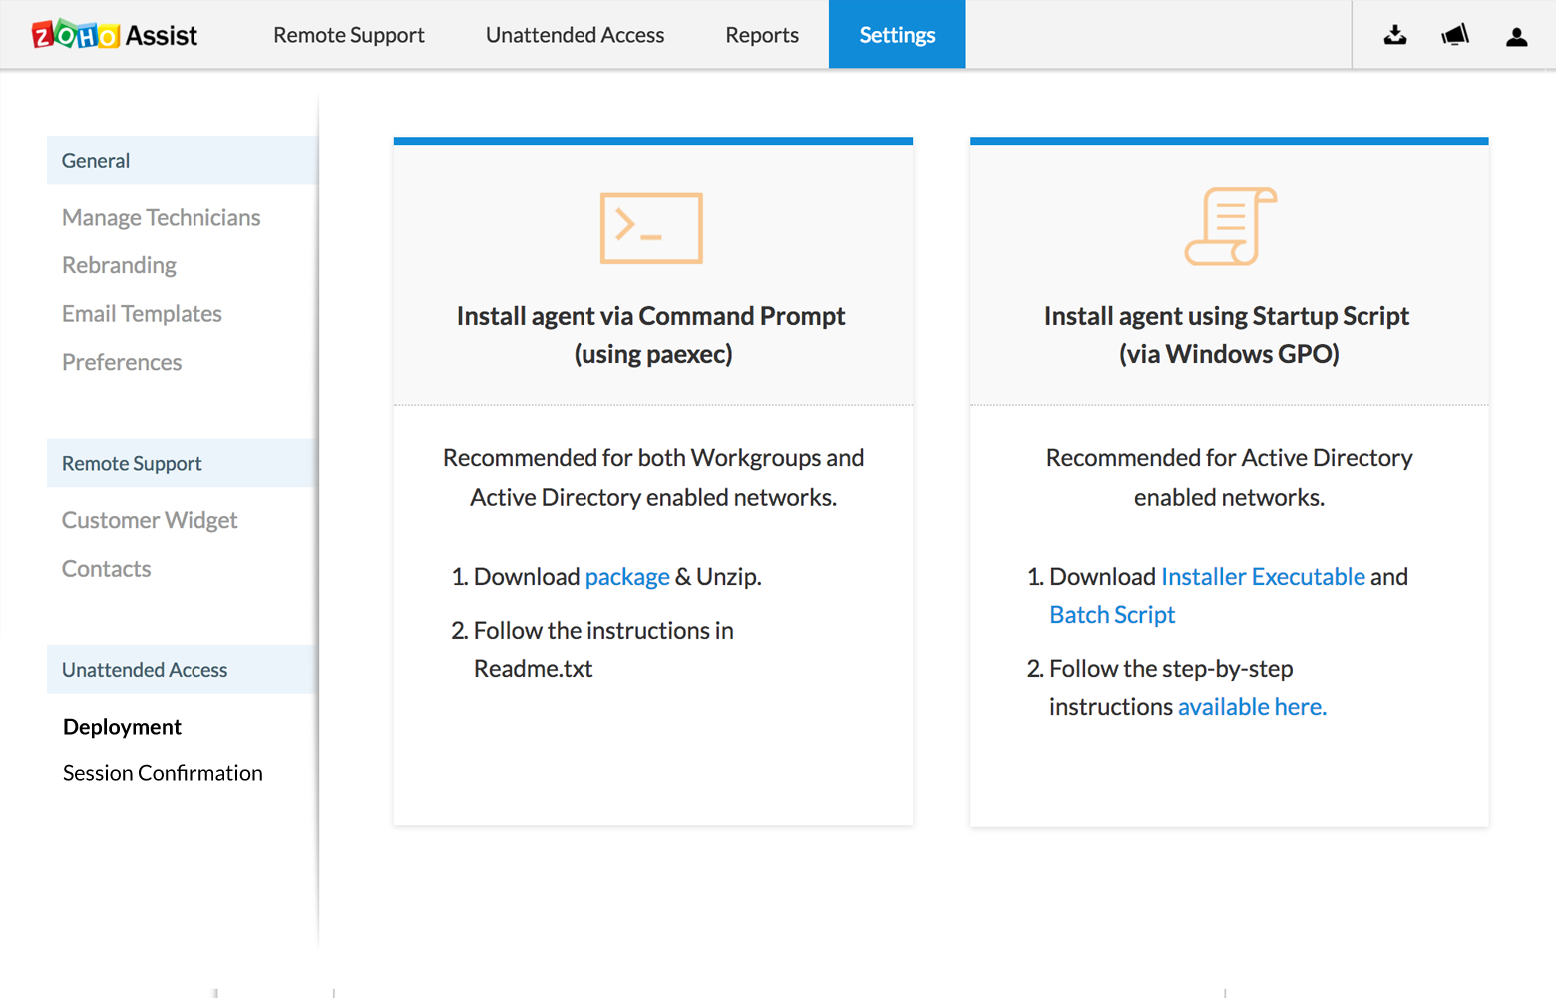Click the 'Readme.txt' text
This screenshot has width=1556, height=998.
(x=533, y=669)
